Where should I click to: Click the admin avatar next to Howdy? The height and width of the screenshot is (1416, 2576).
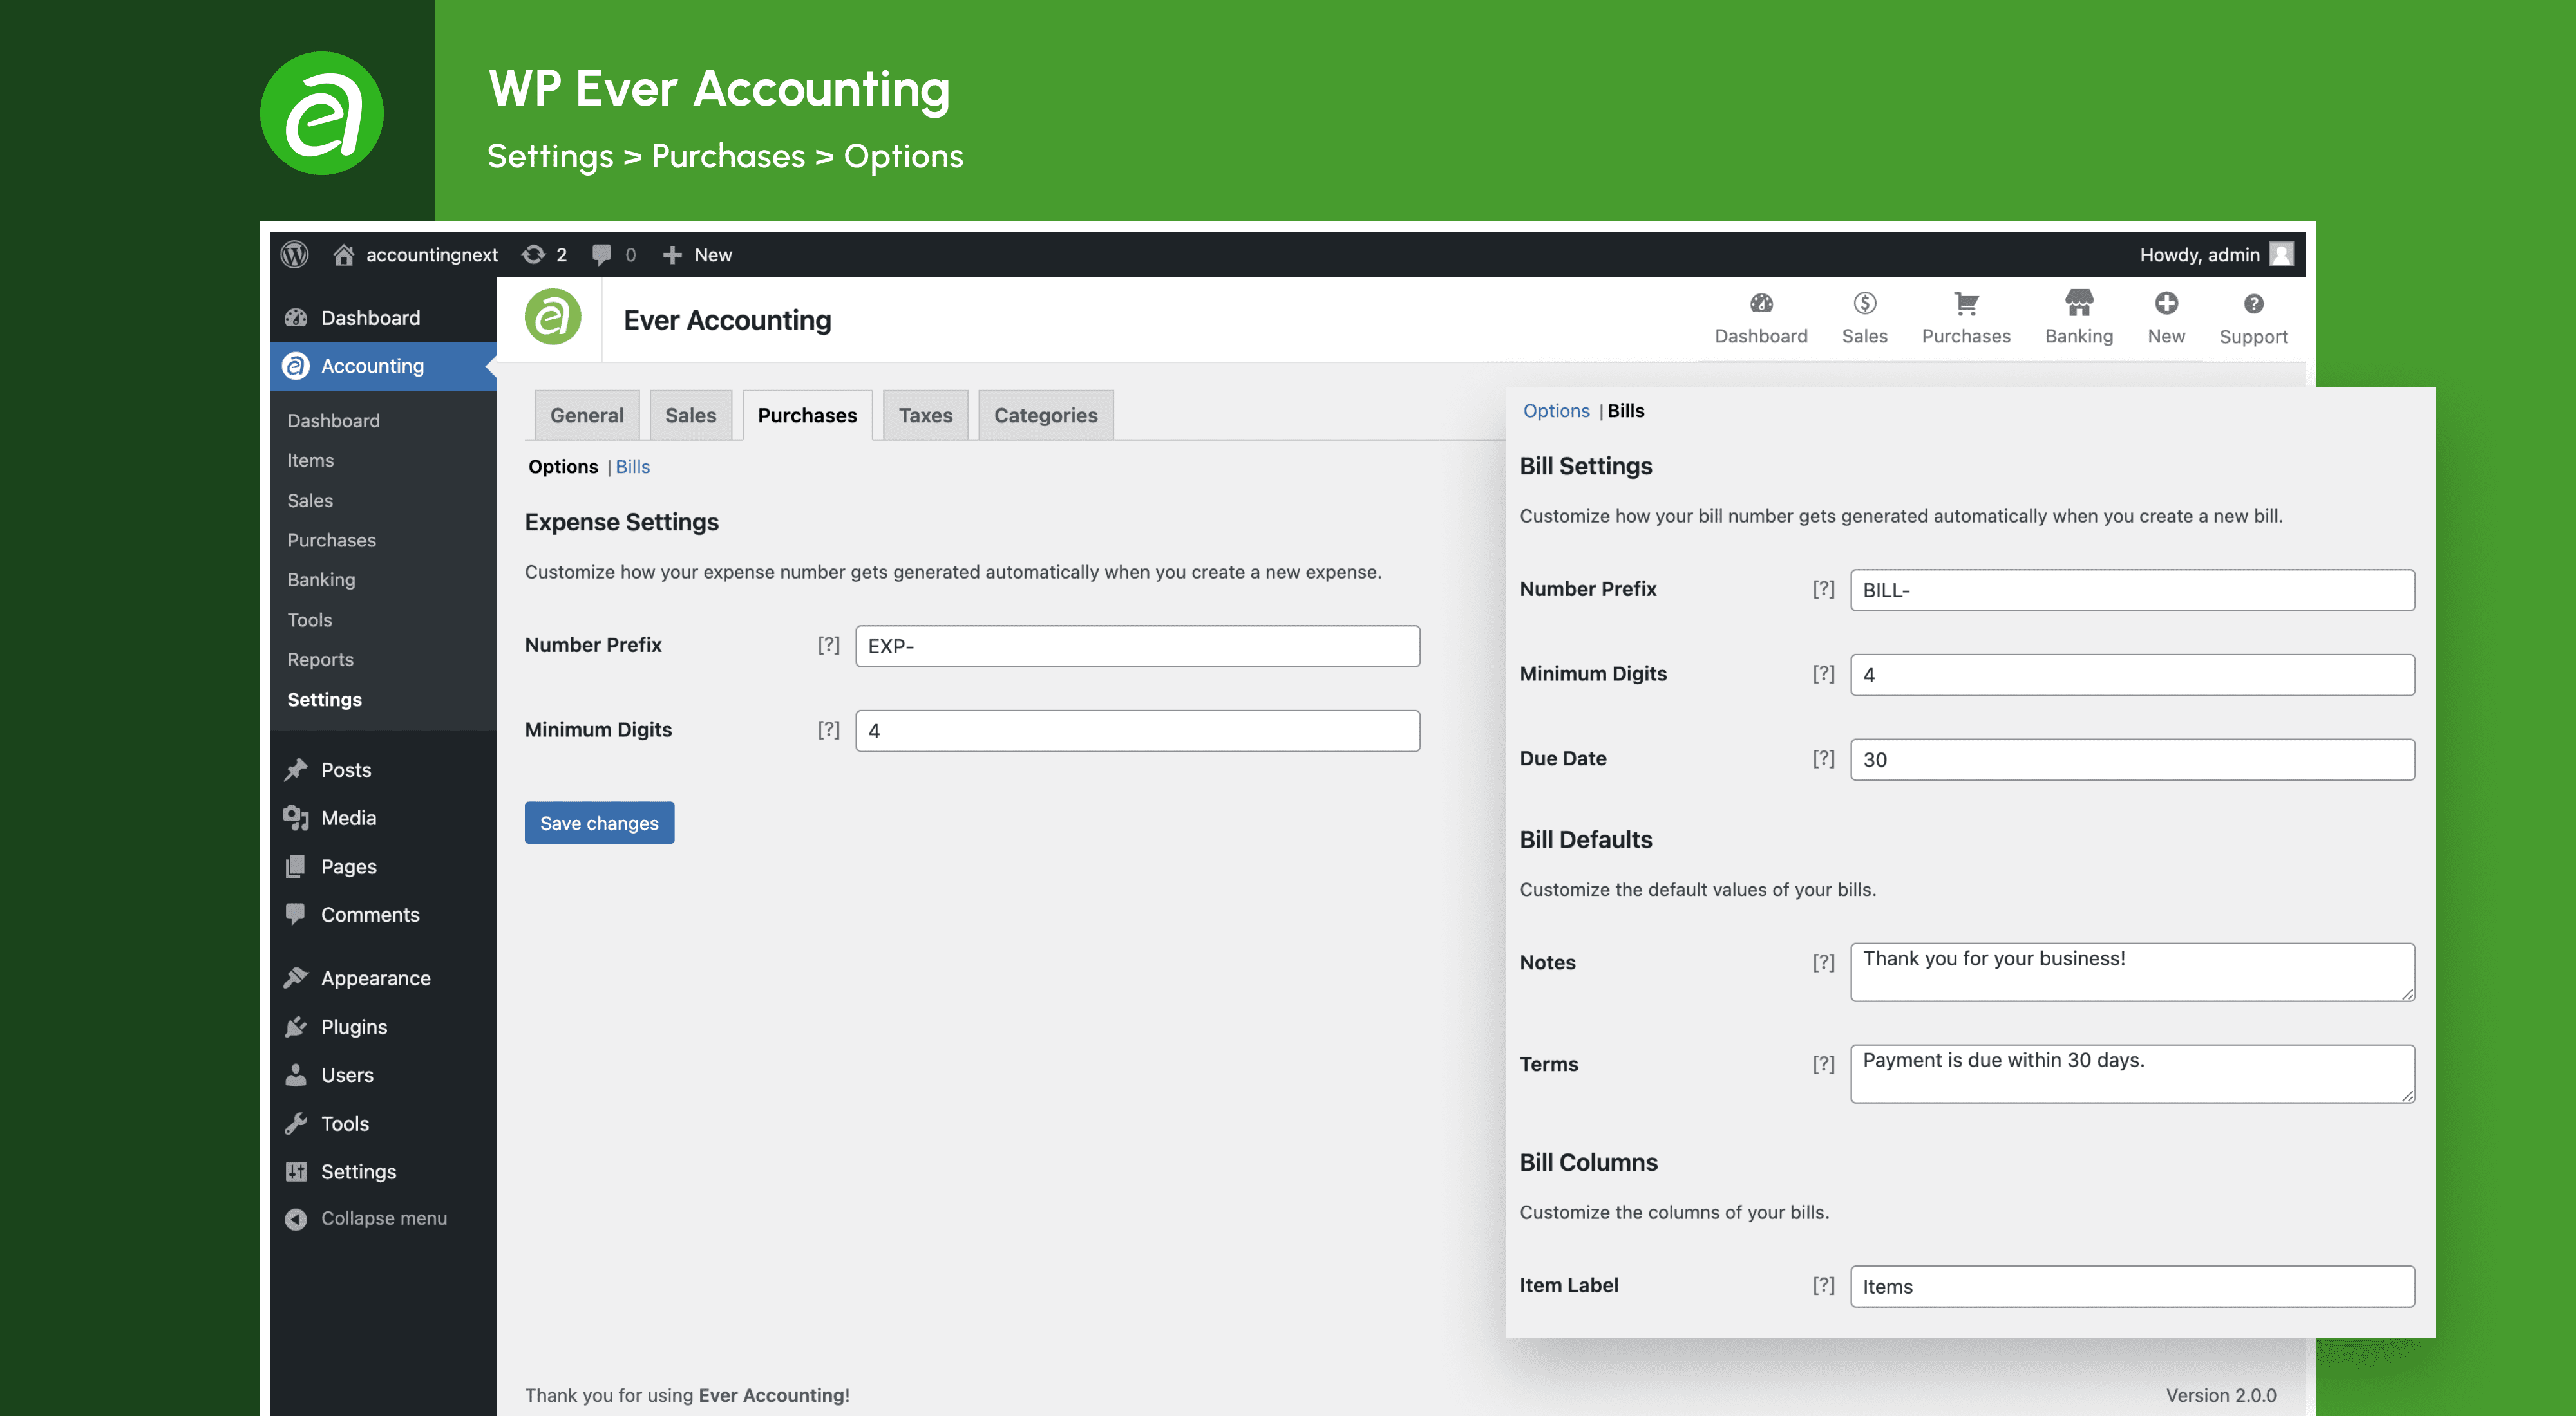coord(2281,255)
